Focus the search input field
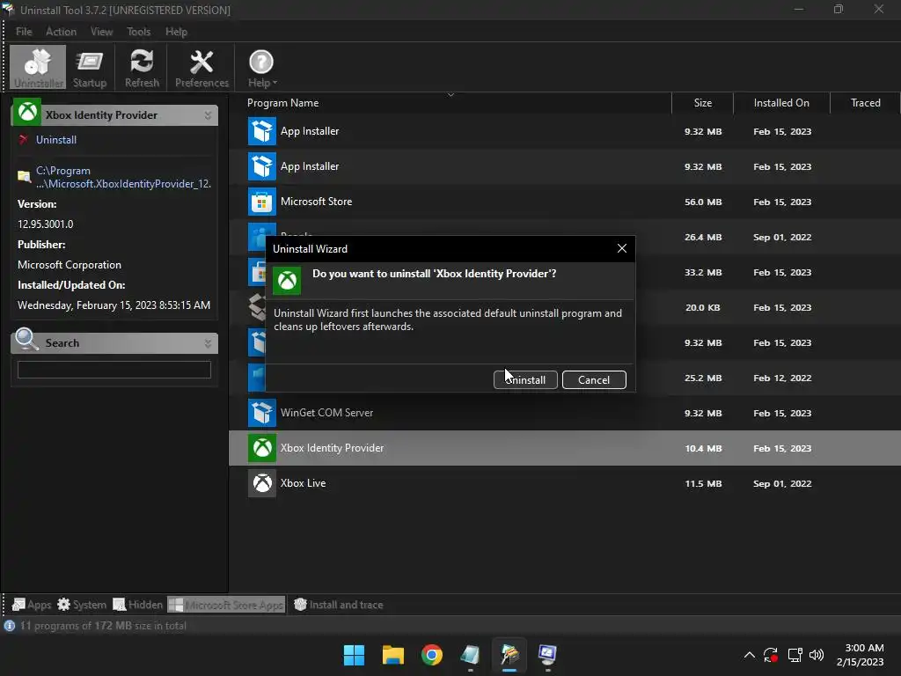Image resolution: width=901 pixels, height=676 pixels. 114,370
